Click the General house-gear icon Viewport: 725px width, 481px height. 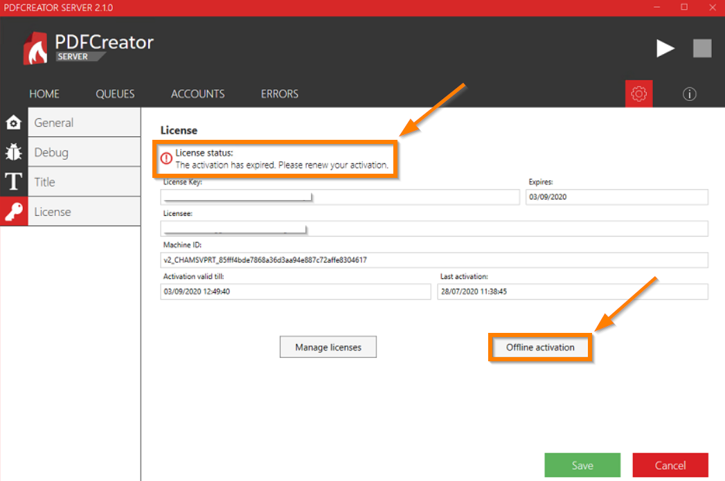point(13,122)
